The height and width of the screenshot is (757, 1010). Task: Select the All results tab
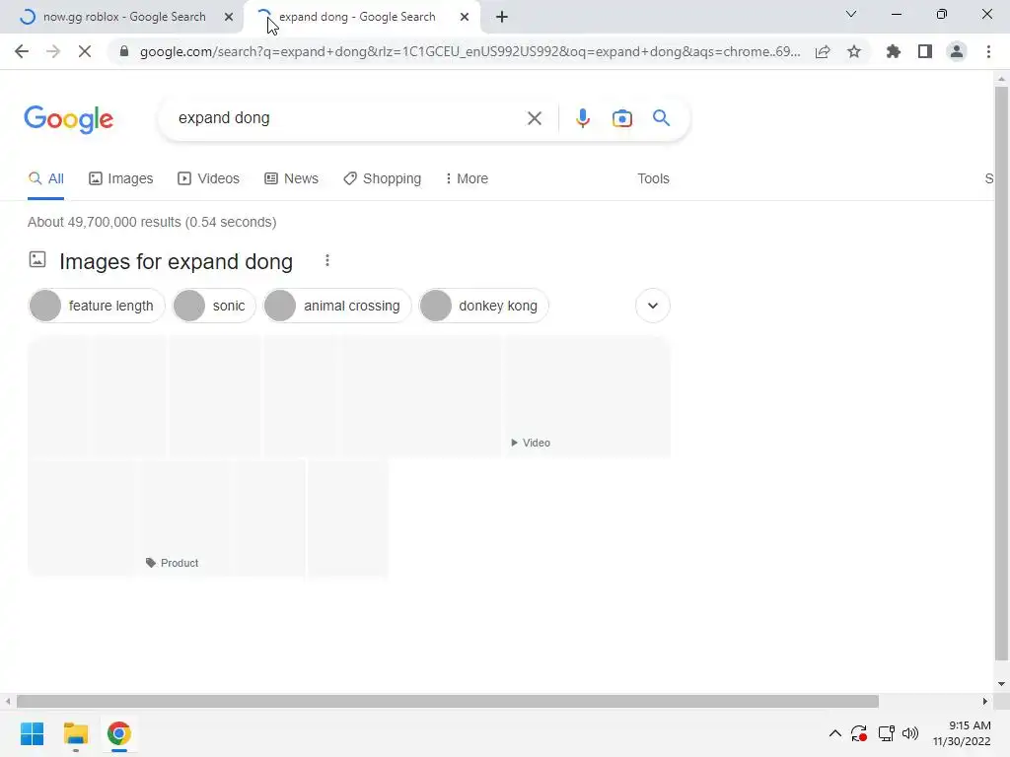point(46,179)
